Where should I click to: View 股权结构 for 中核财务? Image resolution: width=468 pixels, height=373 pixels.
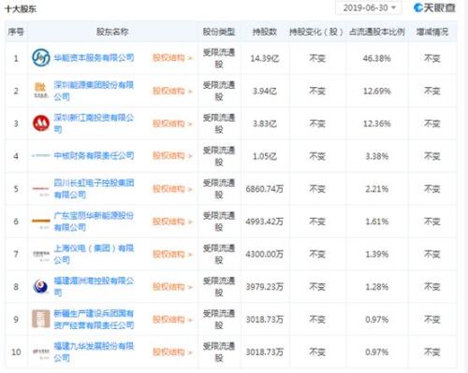(x=172, y=156)
